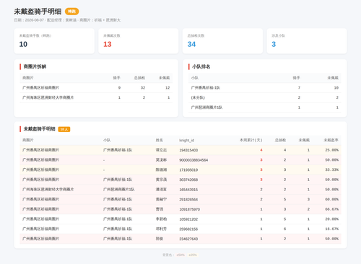This screenshot has height=264, width=361.
Task: Click 广州琶洲商圈片1队 row in 小队排名 table
Action: (265, 107)
